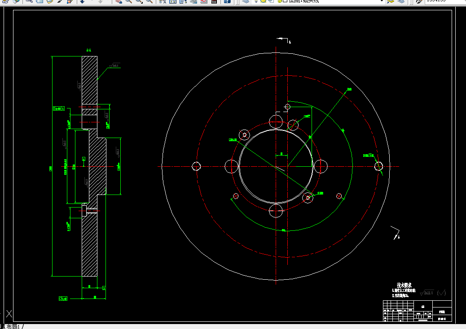Open the Properties palette icon
The image size is (466, 329).
[x=163, y=1]
